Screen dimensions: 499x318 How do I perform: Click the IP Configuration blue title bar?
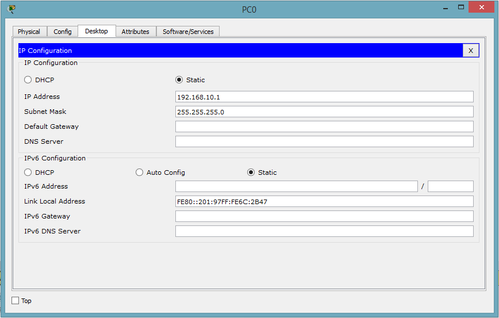point(240,51)
